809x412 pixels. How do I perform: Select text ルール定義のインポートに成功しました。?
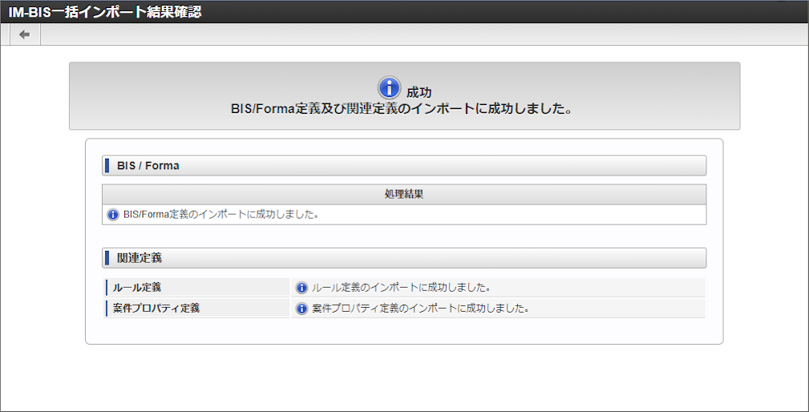(x=402, y=288)
